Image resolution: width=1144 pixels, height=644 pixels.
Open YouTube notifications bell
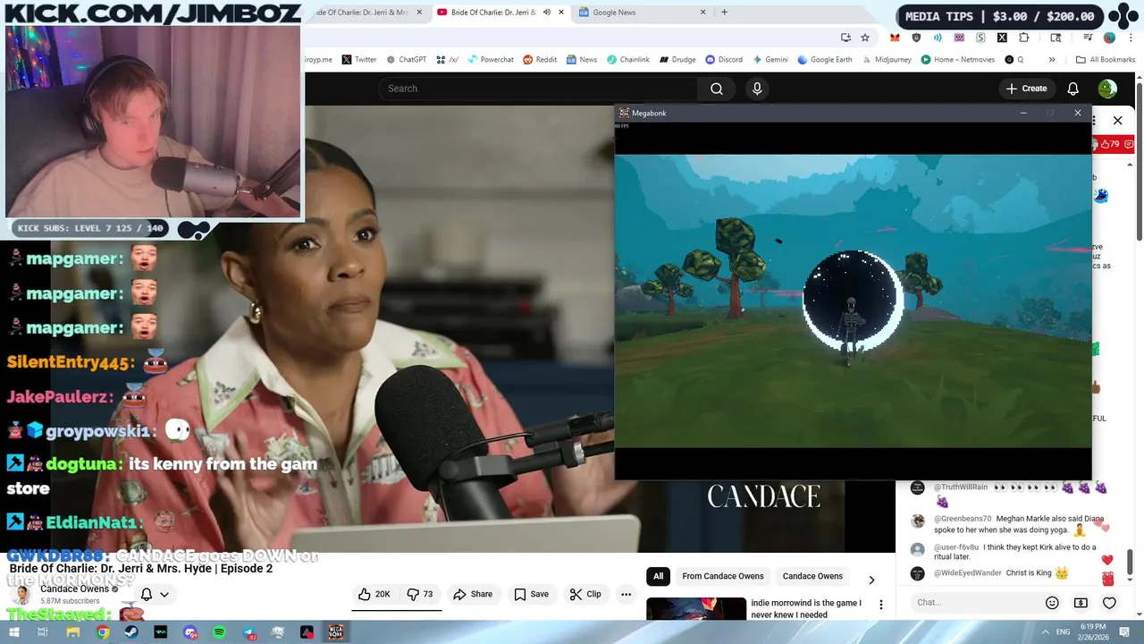point(1073,89)
